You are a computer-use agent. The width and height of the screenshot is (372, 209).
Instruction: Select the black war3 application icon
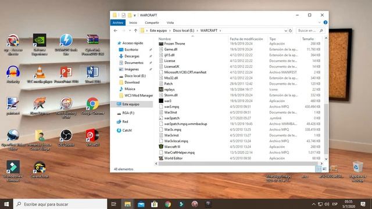(161, 101)
